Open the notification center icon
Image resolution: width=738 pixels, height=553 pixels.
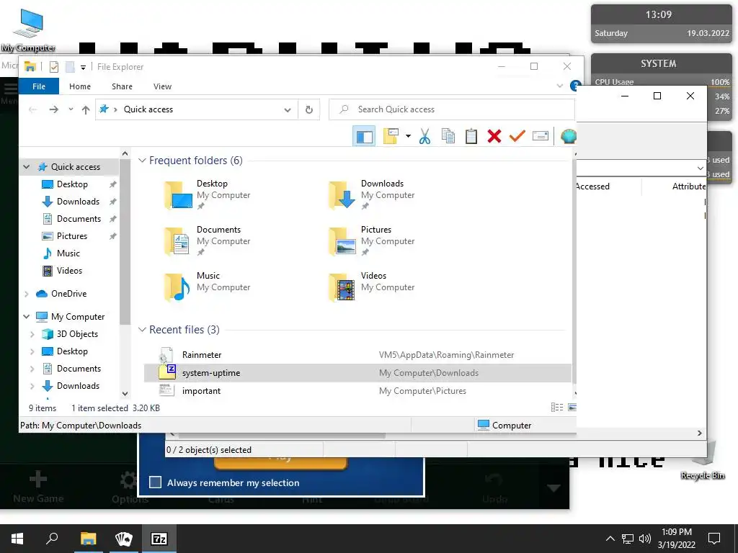(x=714, y=539)
